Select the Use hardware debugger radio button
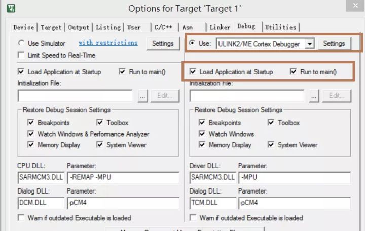The width and height of the screenshot is (365, 231). point(192,43)
